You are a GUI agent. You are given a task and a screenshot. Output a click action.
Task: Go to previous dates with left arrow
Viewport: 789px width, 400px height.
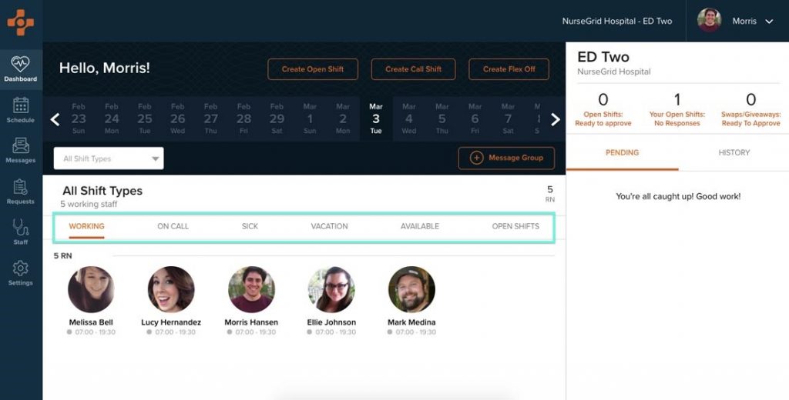(55, 119)
